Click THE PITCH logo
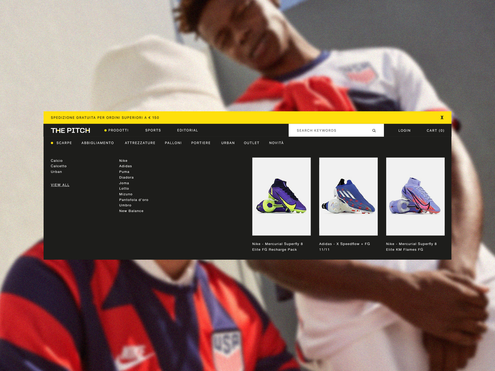The image size is (495, 371). [70, 130]
